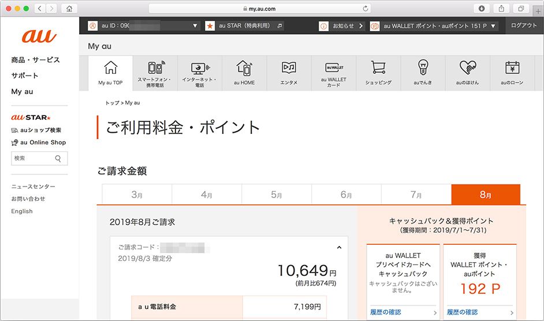Screen dimensions: 544x321
Task: Open 商品・サービス in sidebar
Action: click(x=35, y=59)
